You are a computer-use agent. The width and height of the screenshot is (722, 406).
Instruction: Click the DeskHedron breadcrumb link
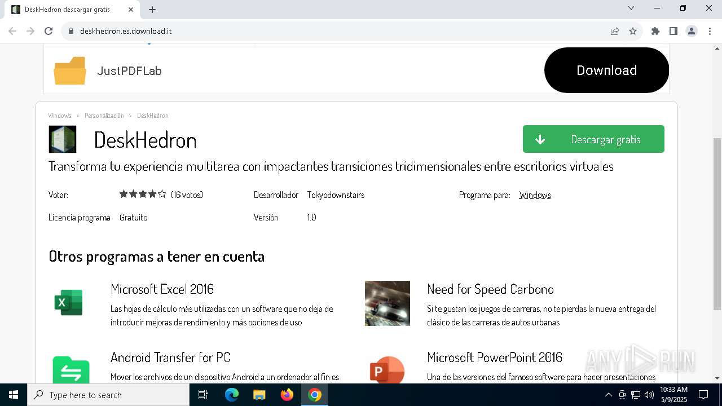click(x=153, y=116)
